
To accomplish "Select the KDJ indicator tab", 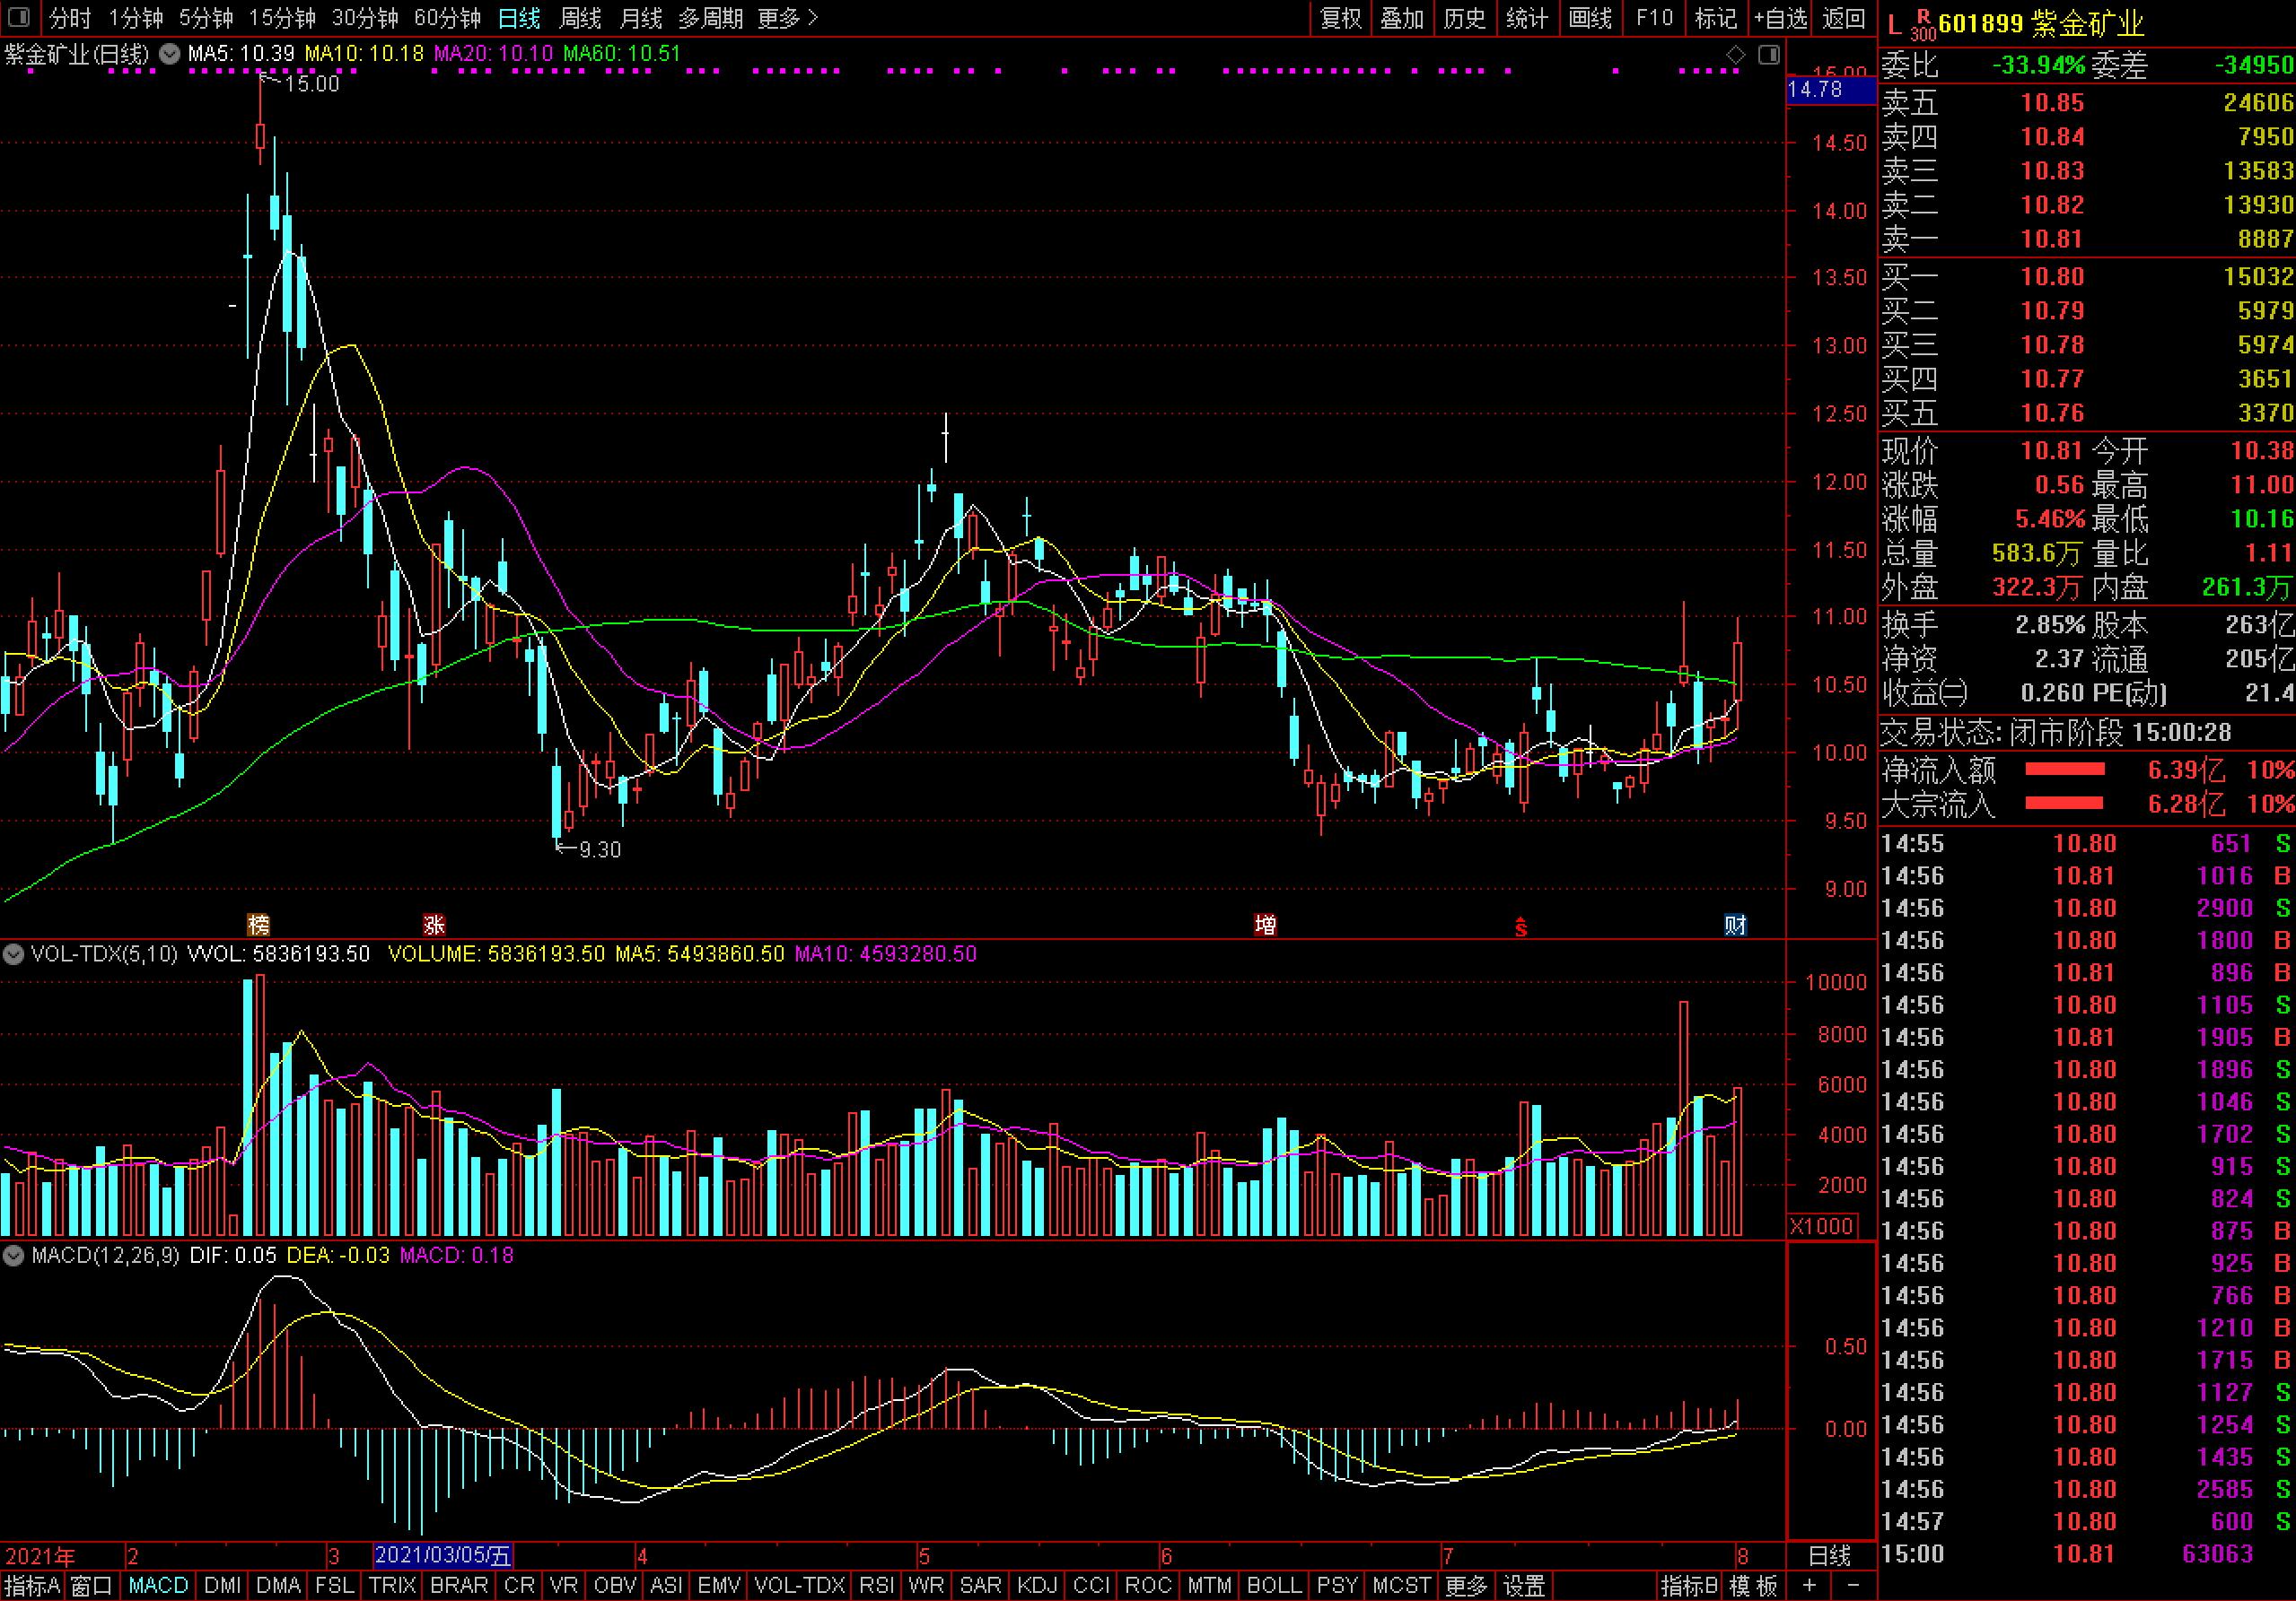I will pyautogui.click(x=1037, y=1586).
